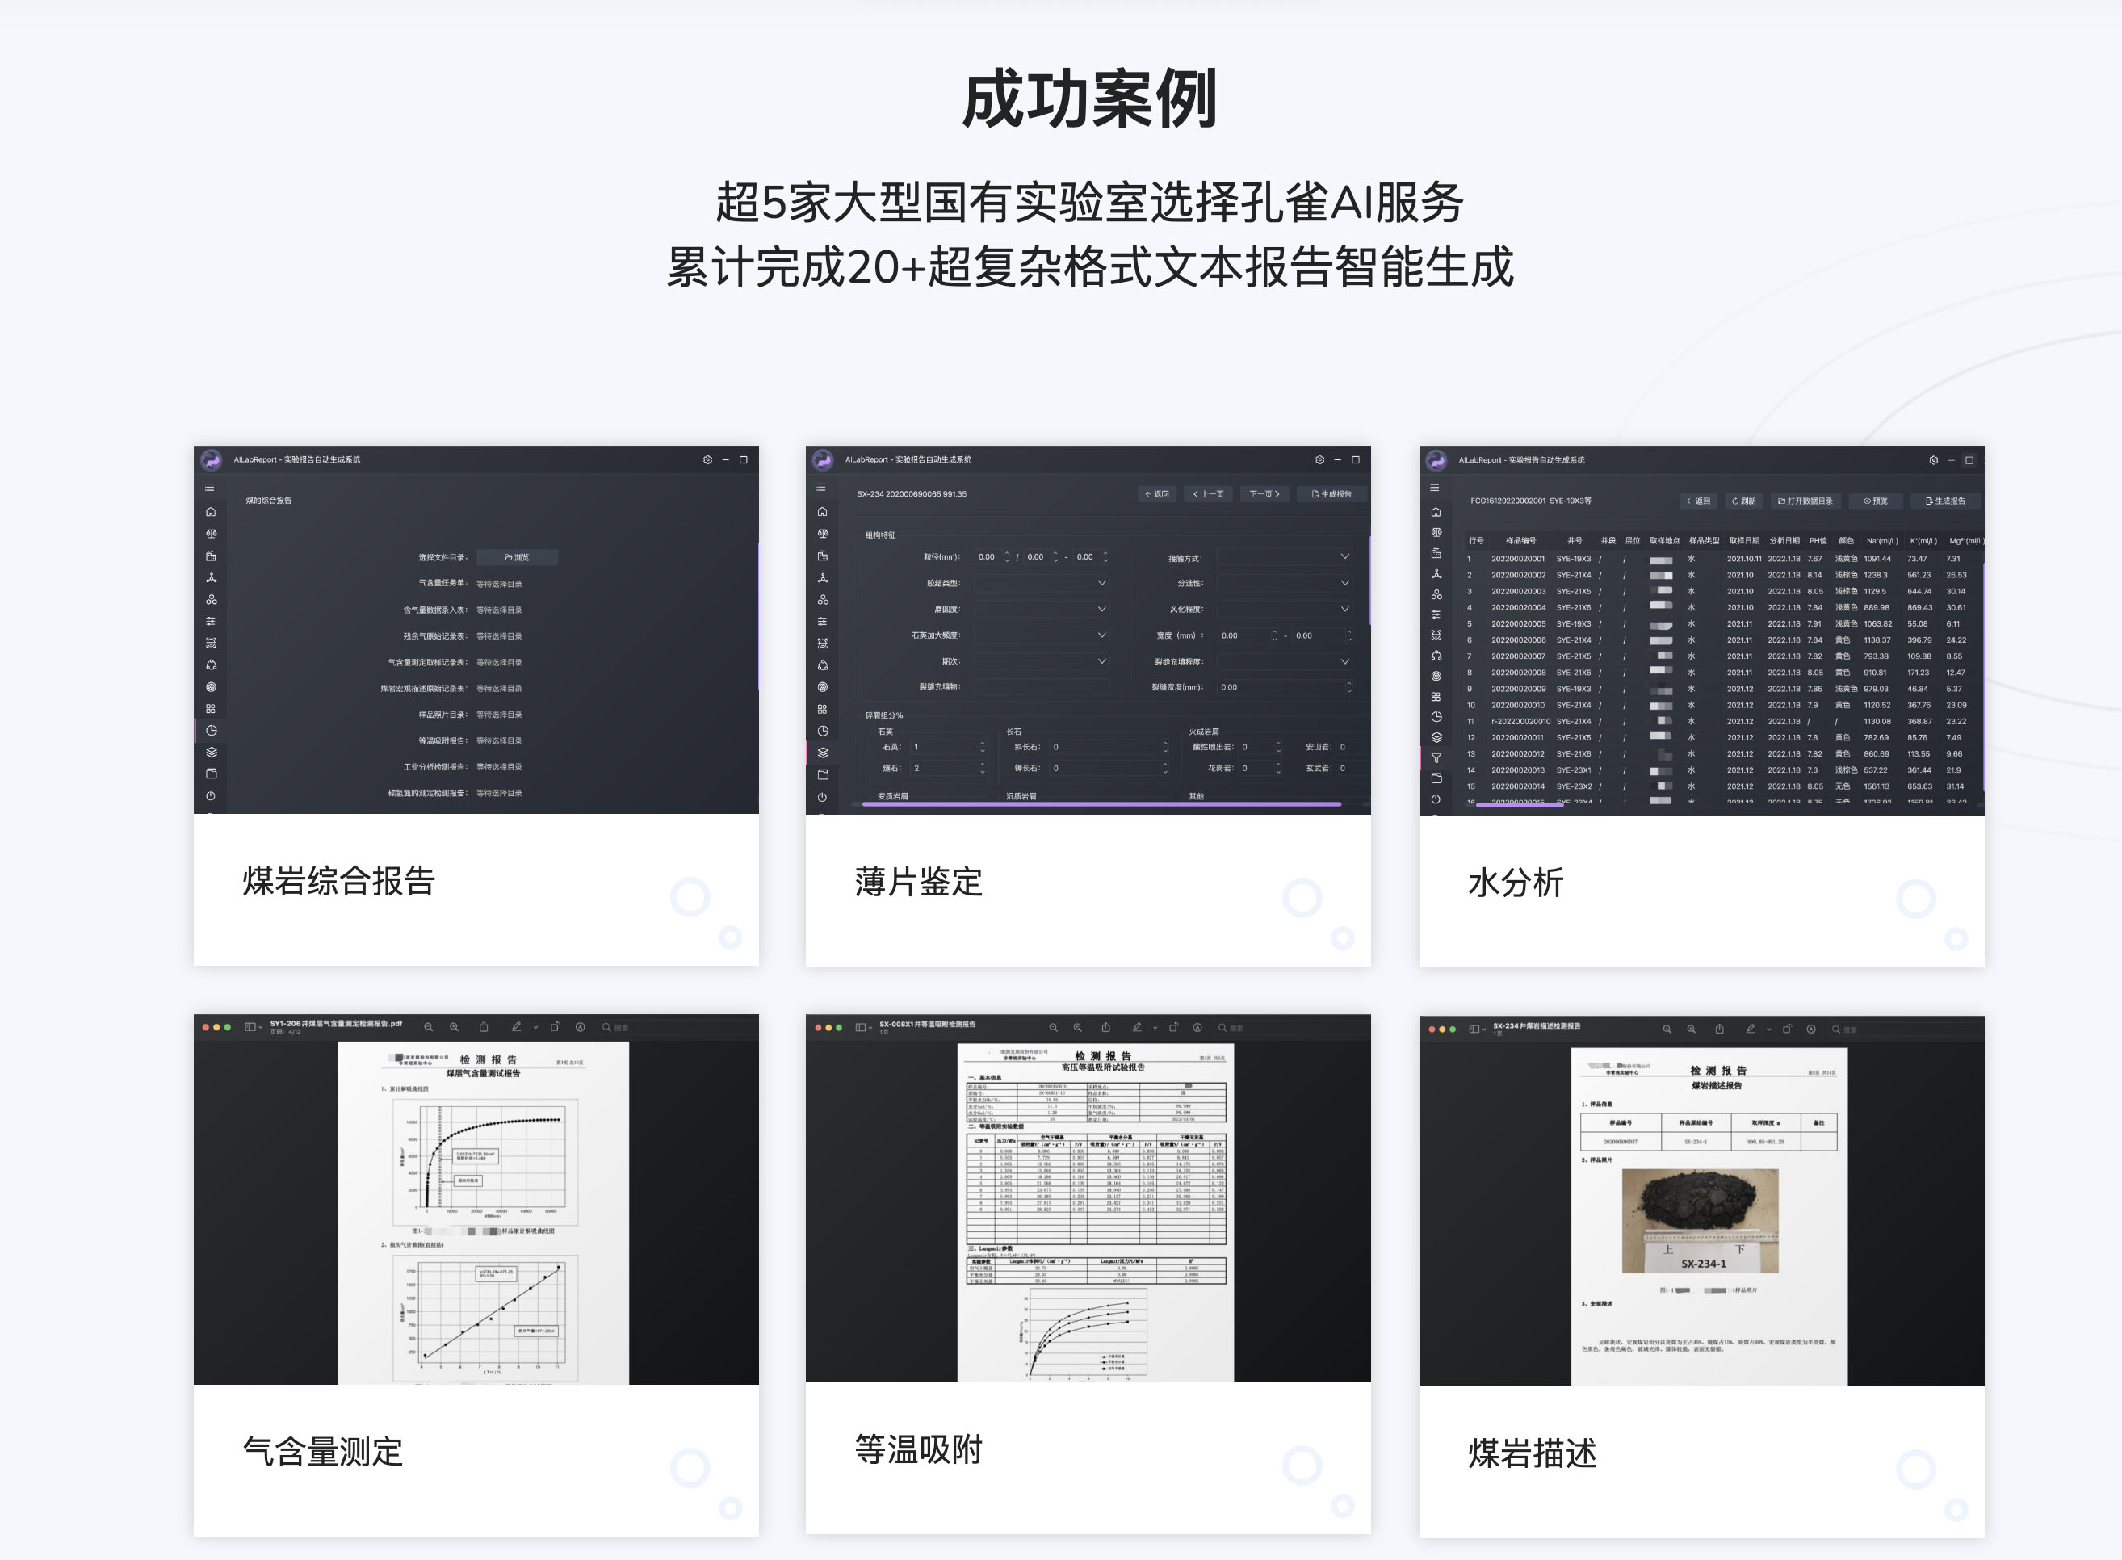Expand the 分选性 dropdown in 薄片鉴定 screenshot
This screenshot has height=1560, width=2122.
pos(1285,583)
